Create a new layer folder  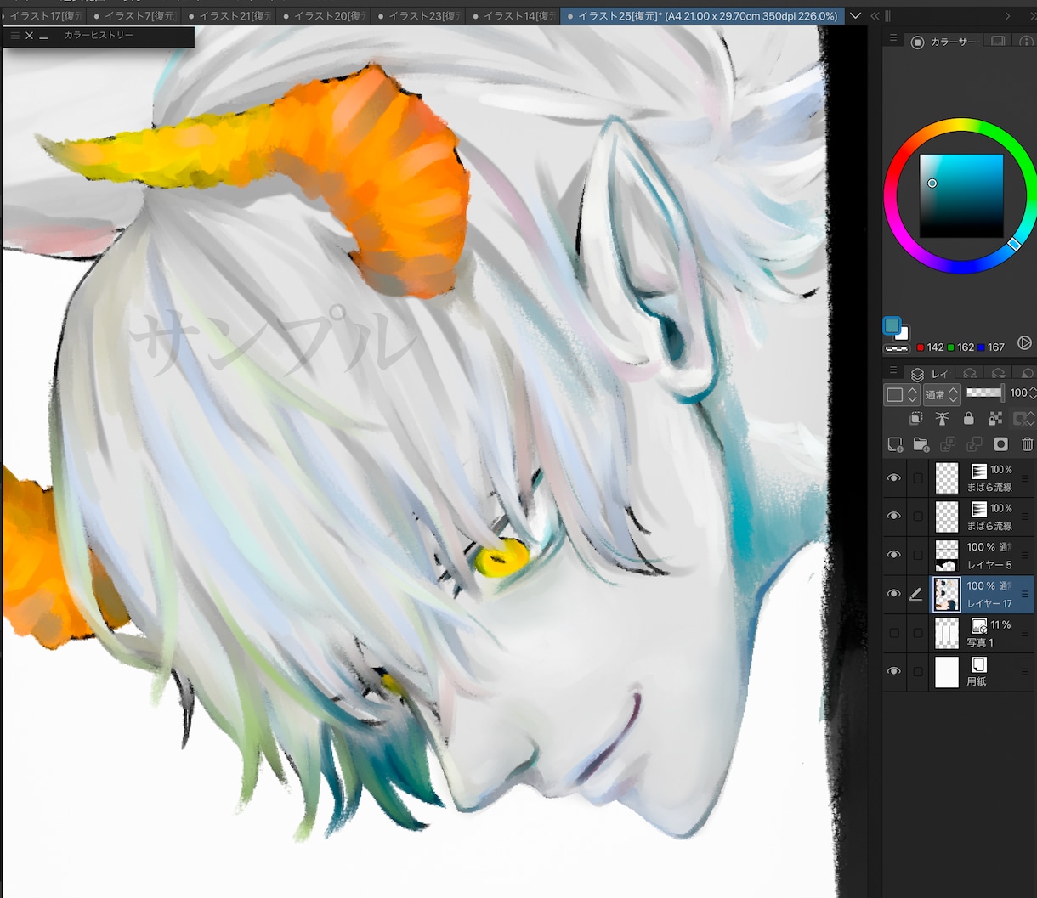pyautogui.click(x=921, y=444)
